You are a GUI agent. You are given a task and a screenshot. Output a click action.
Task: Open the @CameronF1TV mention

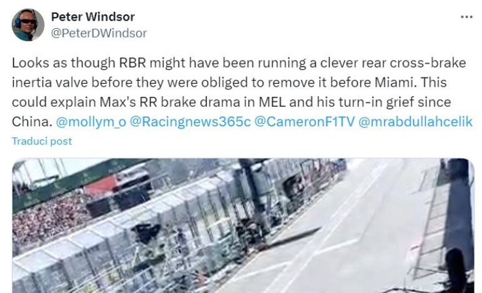coord(305,122)
